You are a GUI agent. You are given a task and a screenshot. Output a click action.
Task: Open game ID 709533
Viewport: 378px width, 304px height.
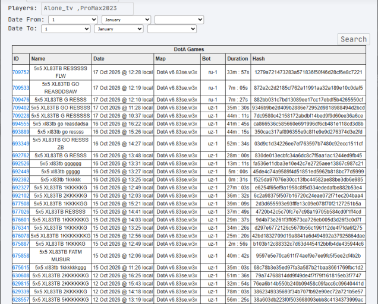(x=21, y=88)
